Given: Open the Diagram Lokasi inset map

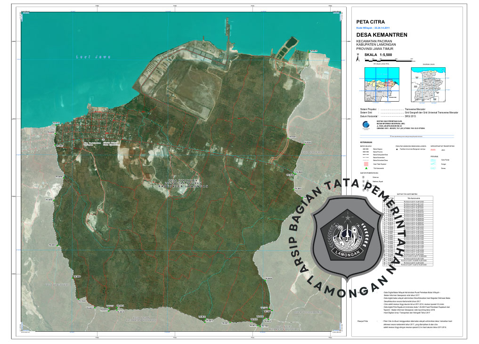Looking at the screenshot, I should click(x=429, y=85).
